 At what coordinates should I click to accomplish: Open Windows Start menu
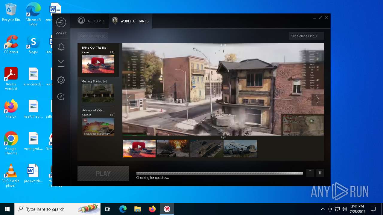click(x=7, y=209)
